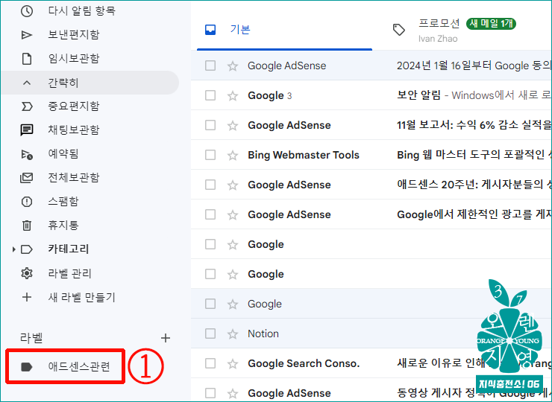
Task: Expand the 카테고리 tree arrow
Action: point(13,249)
